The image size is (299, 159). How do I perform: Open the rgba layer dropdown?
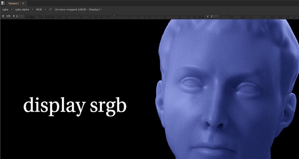coord(7,9)
